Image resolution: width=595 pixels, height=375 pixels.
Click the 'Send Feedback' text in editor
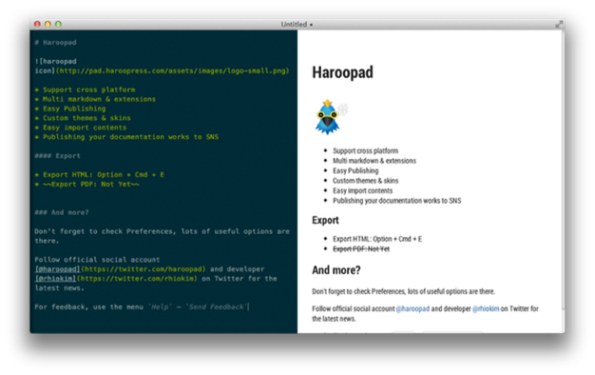(217, 307)
